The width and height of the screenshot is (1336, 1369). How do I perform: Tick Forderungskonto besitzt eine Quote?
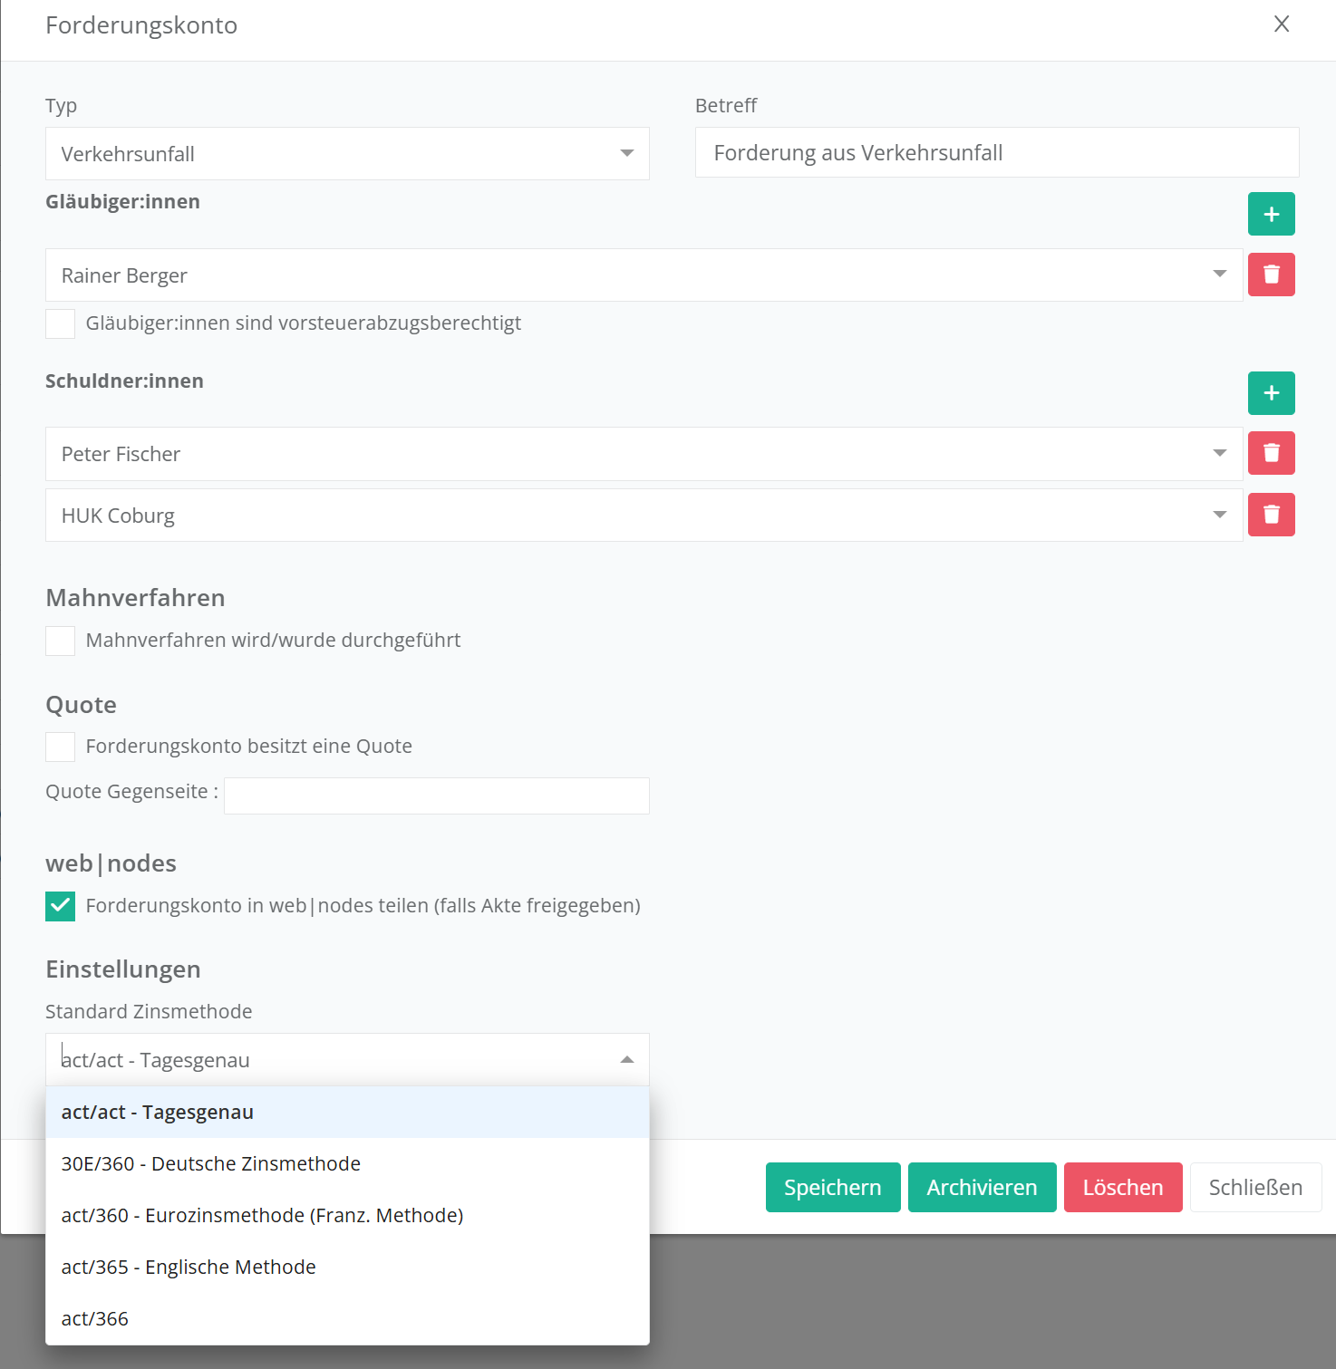61,747
